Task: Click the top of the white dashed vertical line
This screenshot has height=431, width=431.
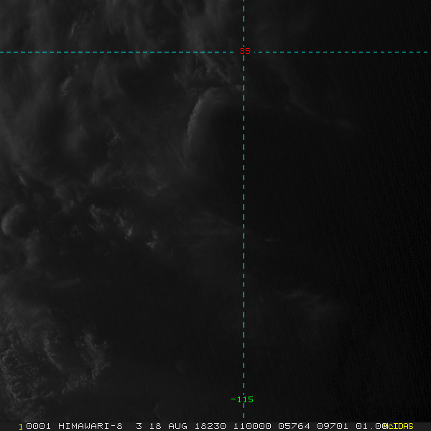Action: [x=244, y=2]
